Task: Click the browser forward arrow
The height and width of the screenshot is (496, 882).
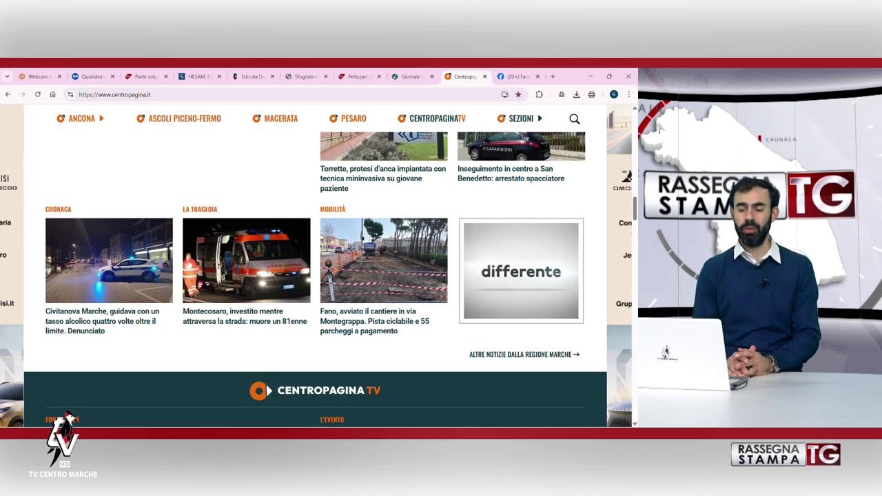Action: point(23,94)
